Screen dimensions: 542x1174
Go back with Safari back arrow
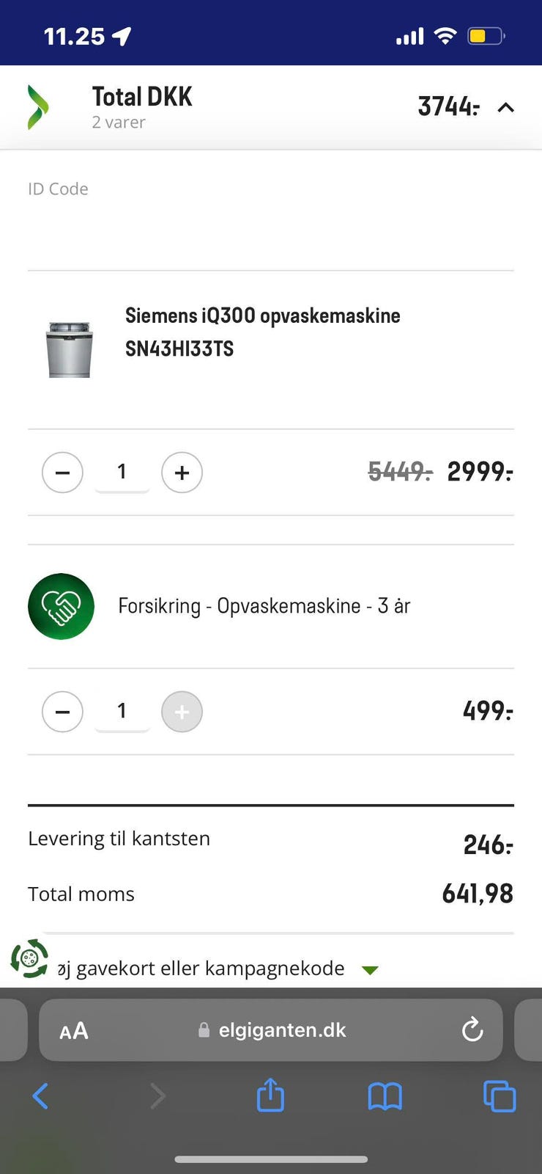(x=41, y=1096)
